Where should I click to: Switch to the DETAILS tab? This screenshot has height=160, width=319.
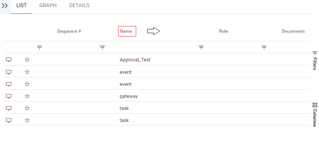click(x=79, y=6)
